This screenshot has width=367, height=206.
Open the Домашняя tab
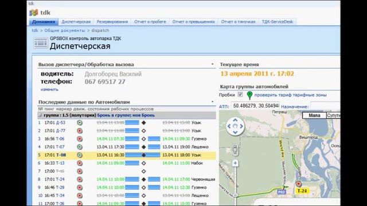coord(44,22)
